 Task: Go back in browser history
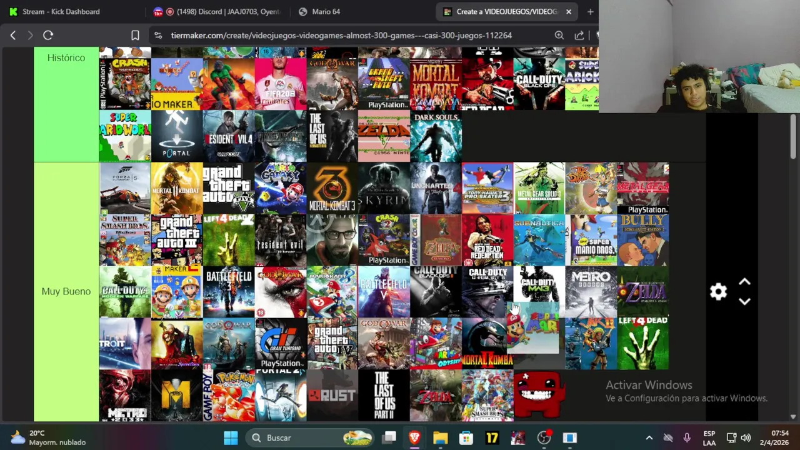[x=13, y=36]
